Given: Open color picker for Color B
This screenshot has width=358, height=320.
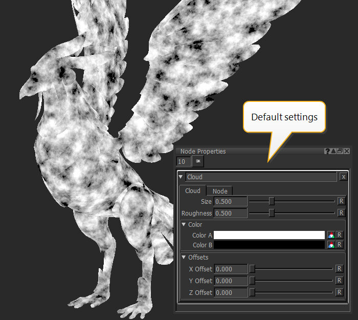Looking at the screenshot, I should tap(332, 245).
